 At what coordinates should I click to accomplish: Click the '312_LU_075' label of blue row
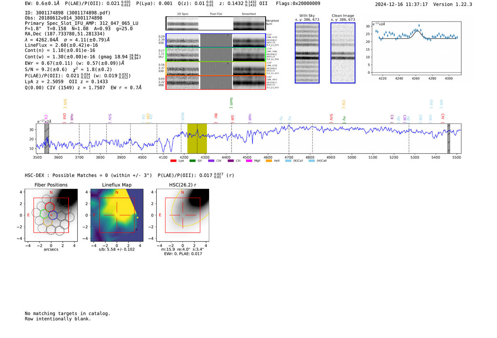(273, 45)
